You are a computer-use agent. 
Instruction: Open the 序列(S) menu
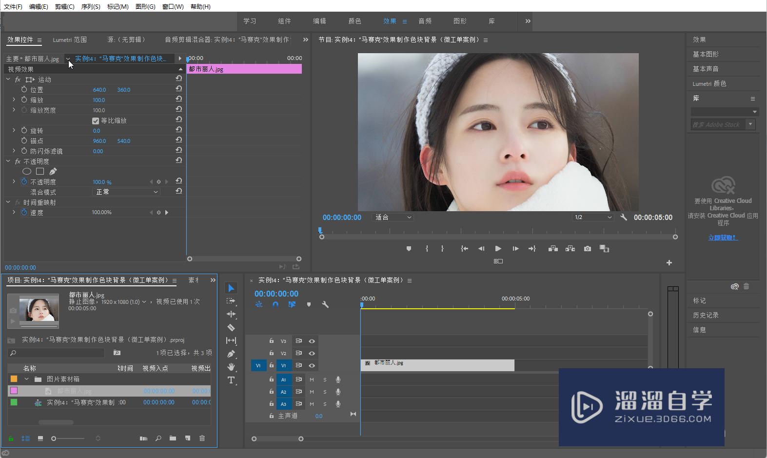click(90, 6)
